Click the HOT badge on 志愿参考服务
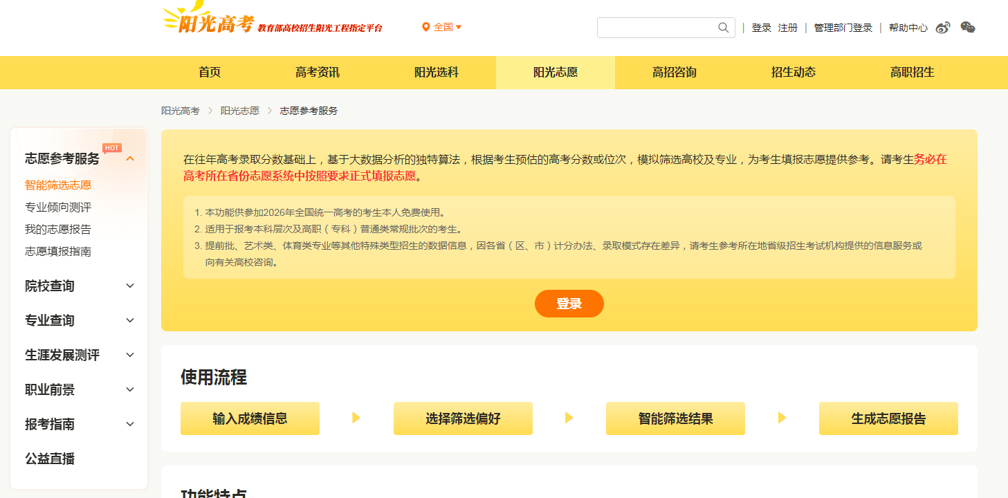 (x=112, y=147)
